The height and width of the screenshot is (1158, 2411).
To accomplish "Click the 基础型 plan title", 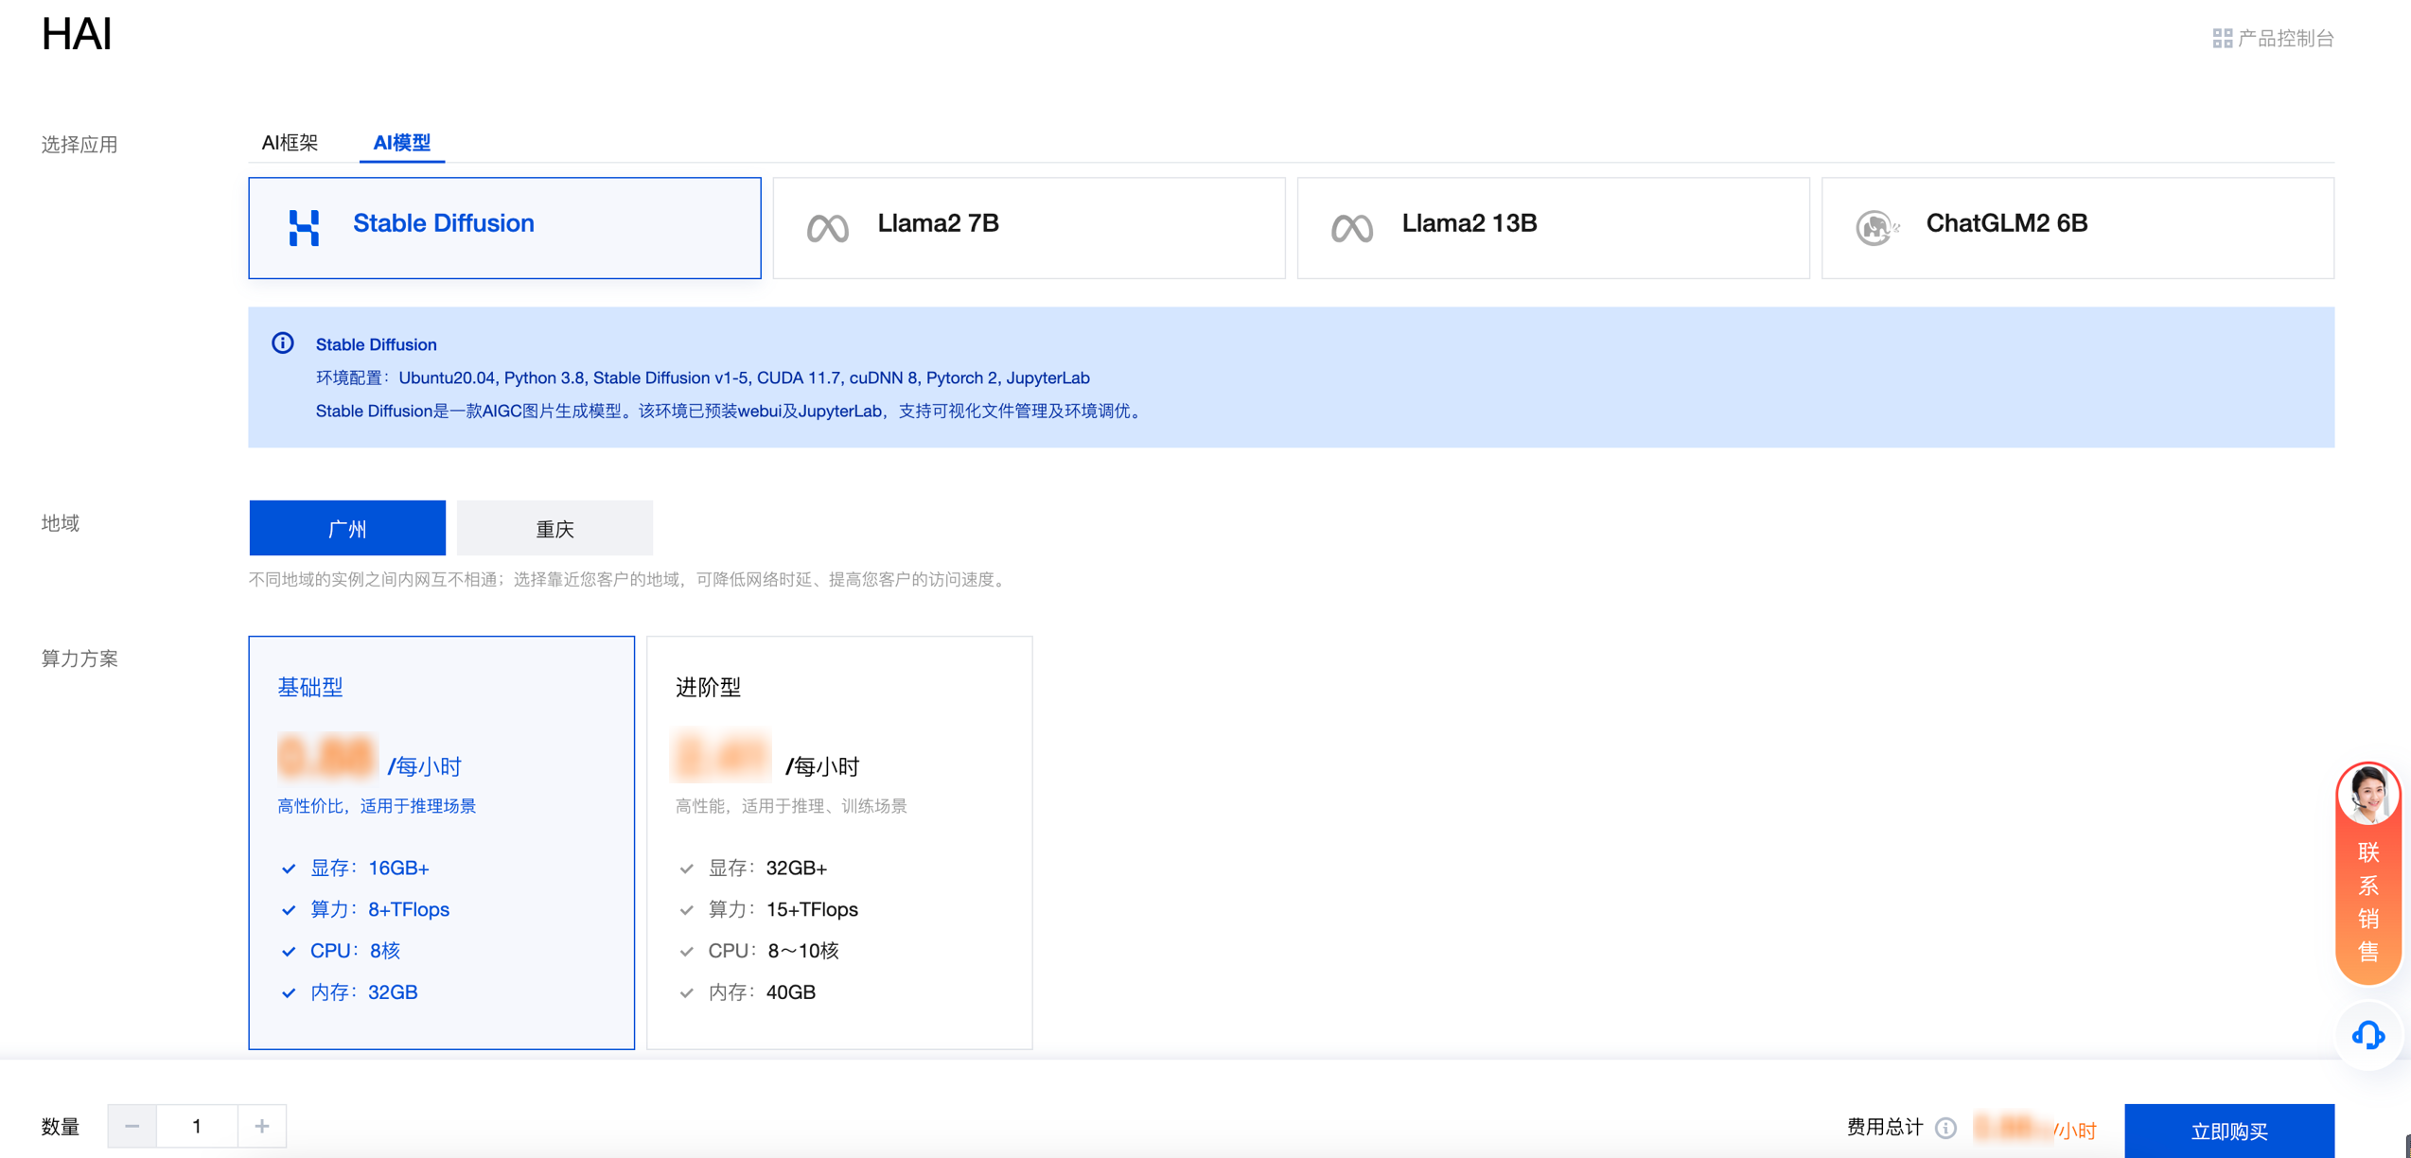I will [x=310, y=687].
